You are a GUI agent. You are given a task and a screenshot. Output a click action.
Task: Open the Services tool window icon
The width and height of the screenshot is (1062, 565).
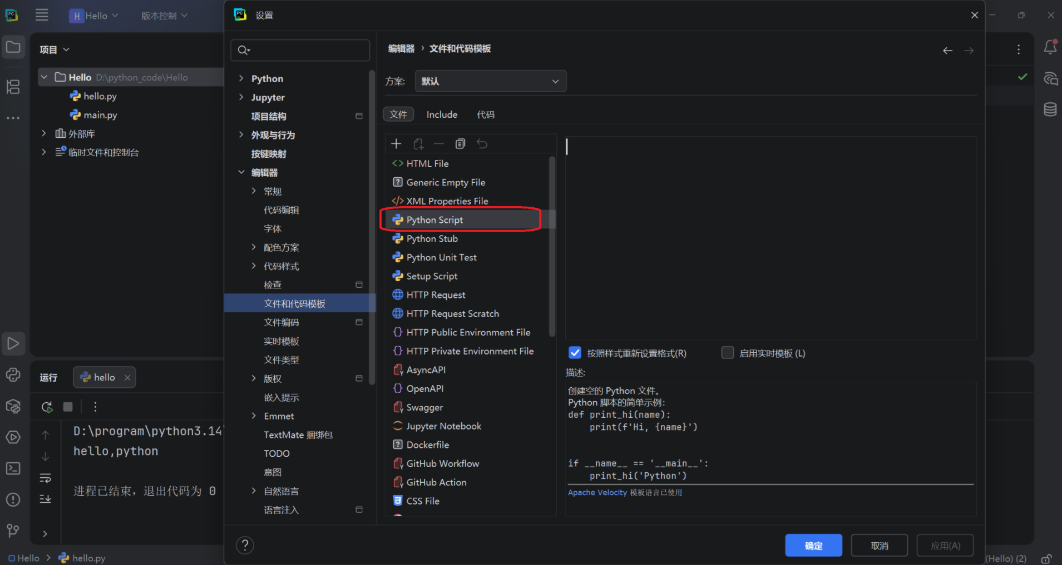(x=13, y=437)
